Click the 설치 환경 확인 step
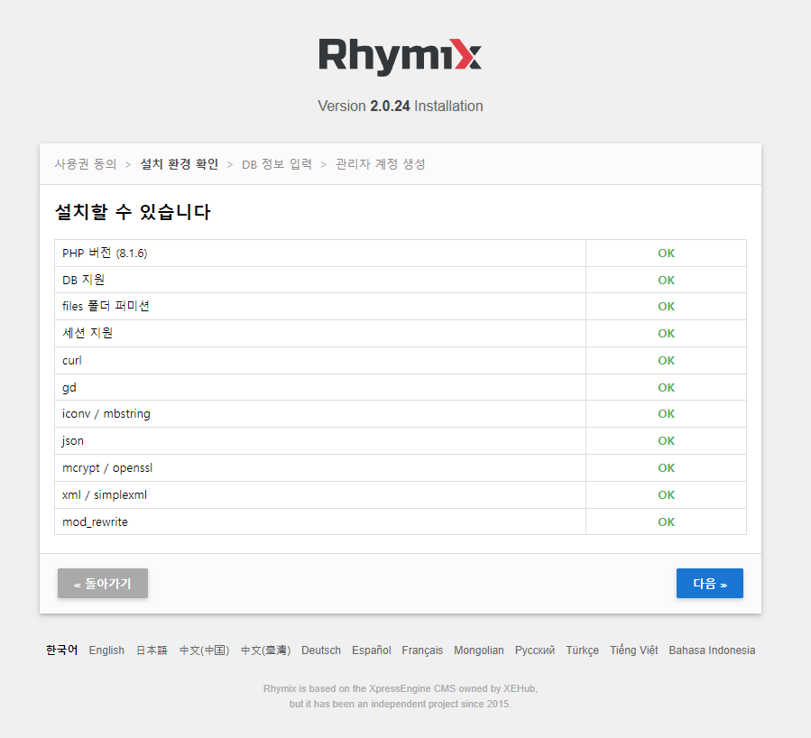 (x=180, y=164)
